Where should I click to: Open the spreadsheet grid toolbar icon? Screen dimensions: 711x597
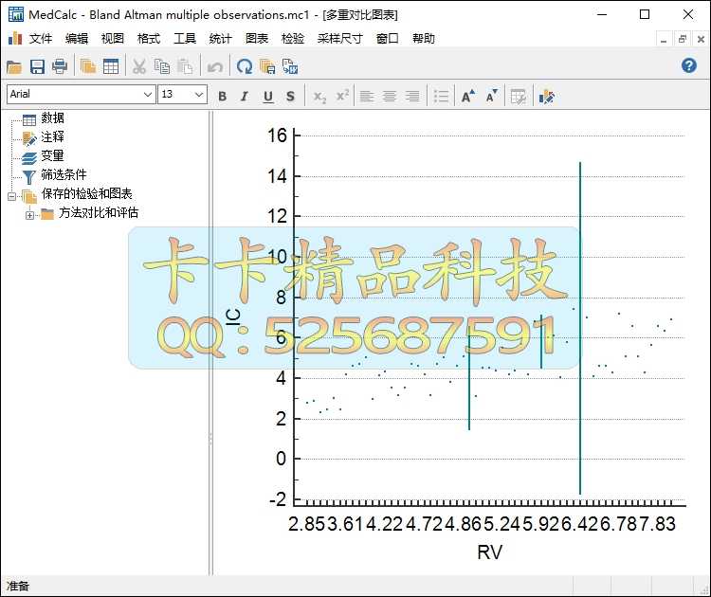(x=111, y=67)
